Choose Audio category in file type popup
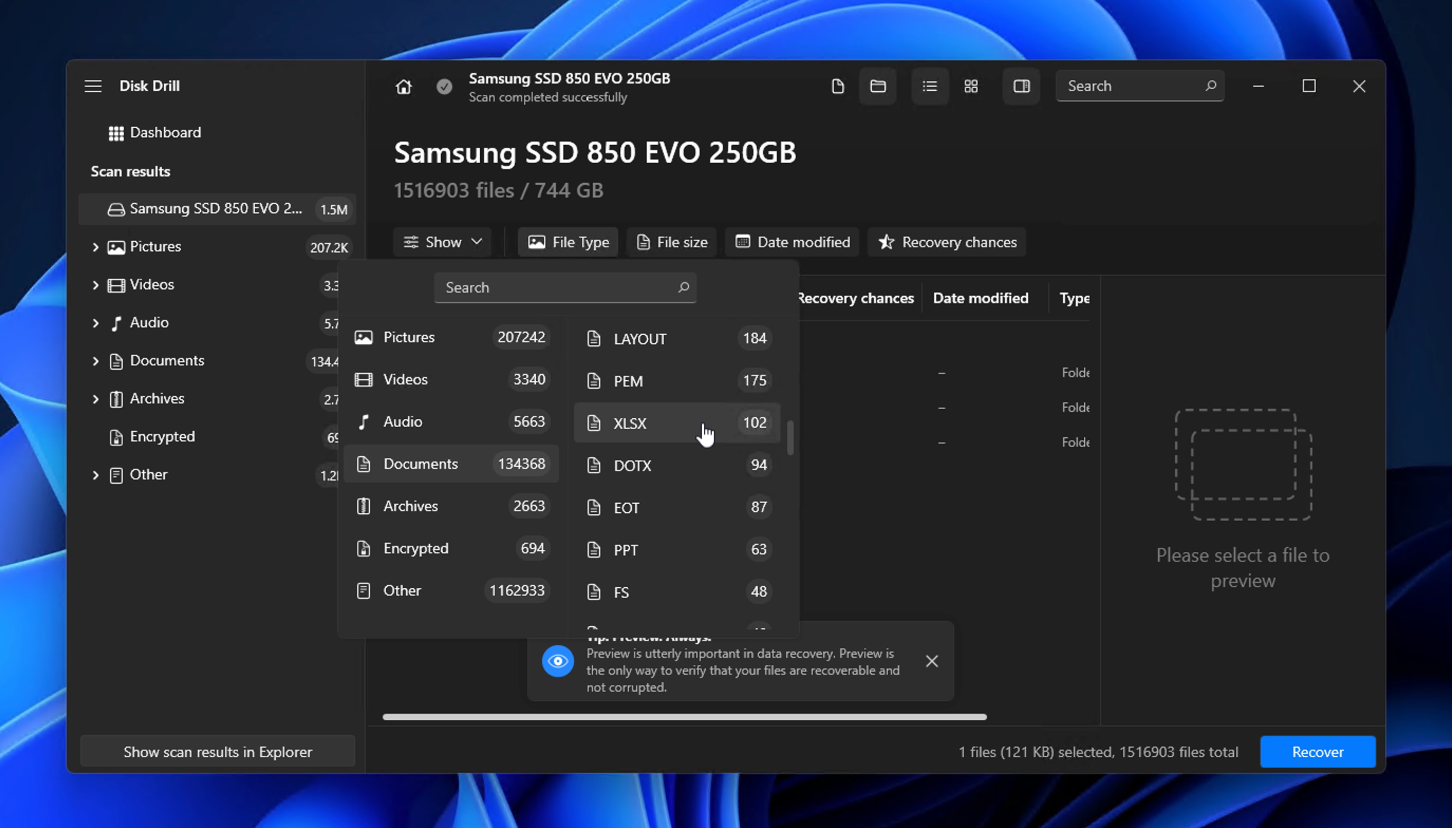Viewport: 1452px width, 828px height. [451, 421]
